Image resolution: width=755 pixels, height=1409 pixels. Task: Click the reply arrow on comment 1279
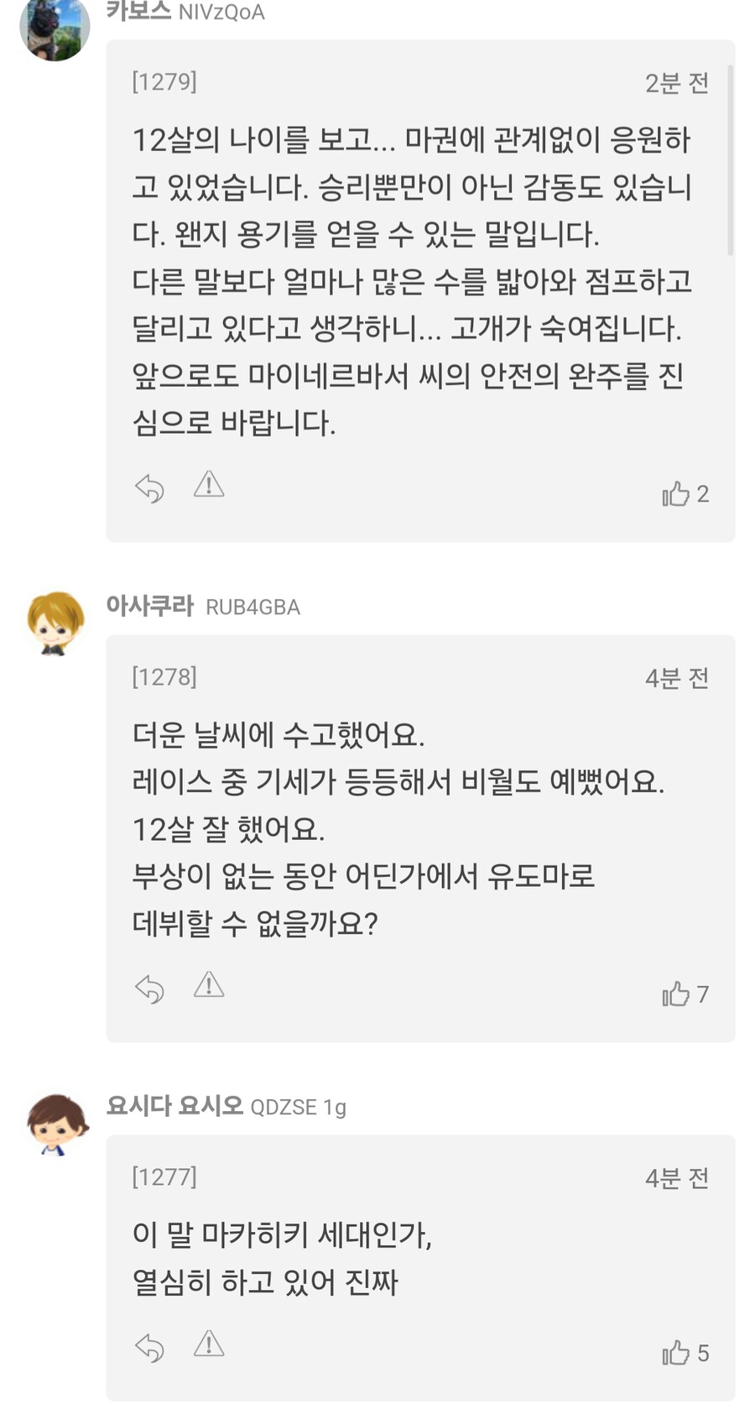pos(151,487)
